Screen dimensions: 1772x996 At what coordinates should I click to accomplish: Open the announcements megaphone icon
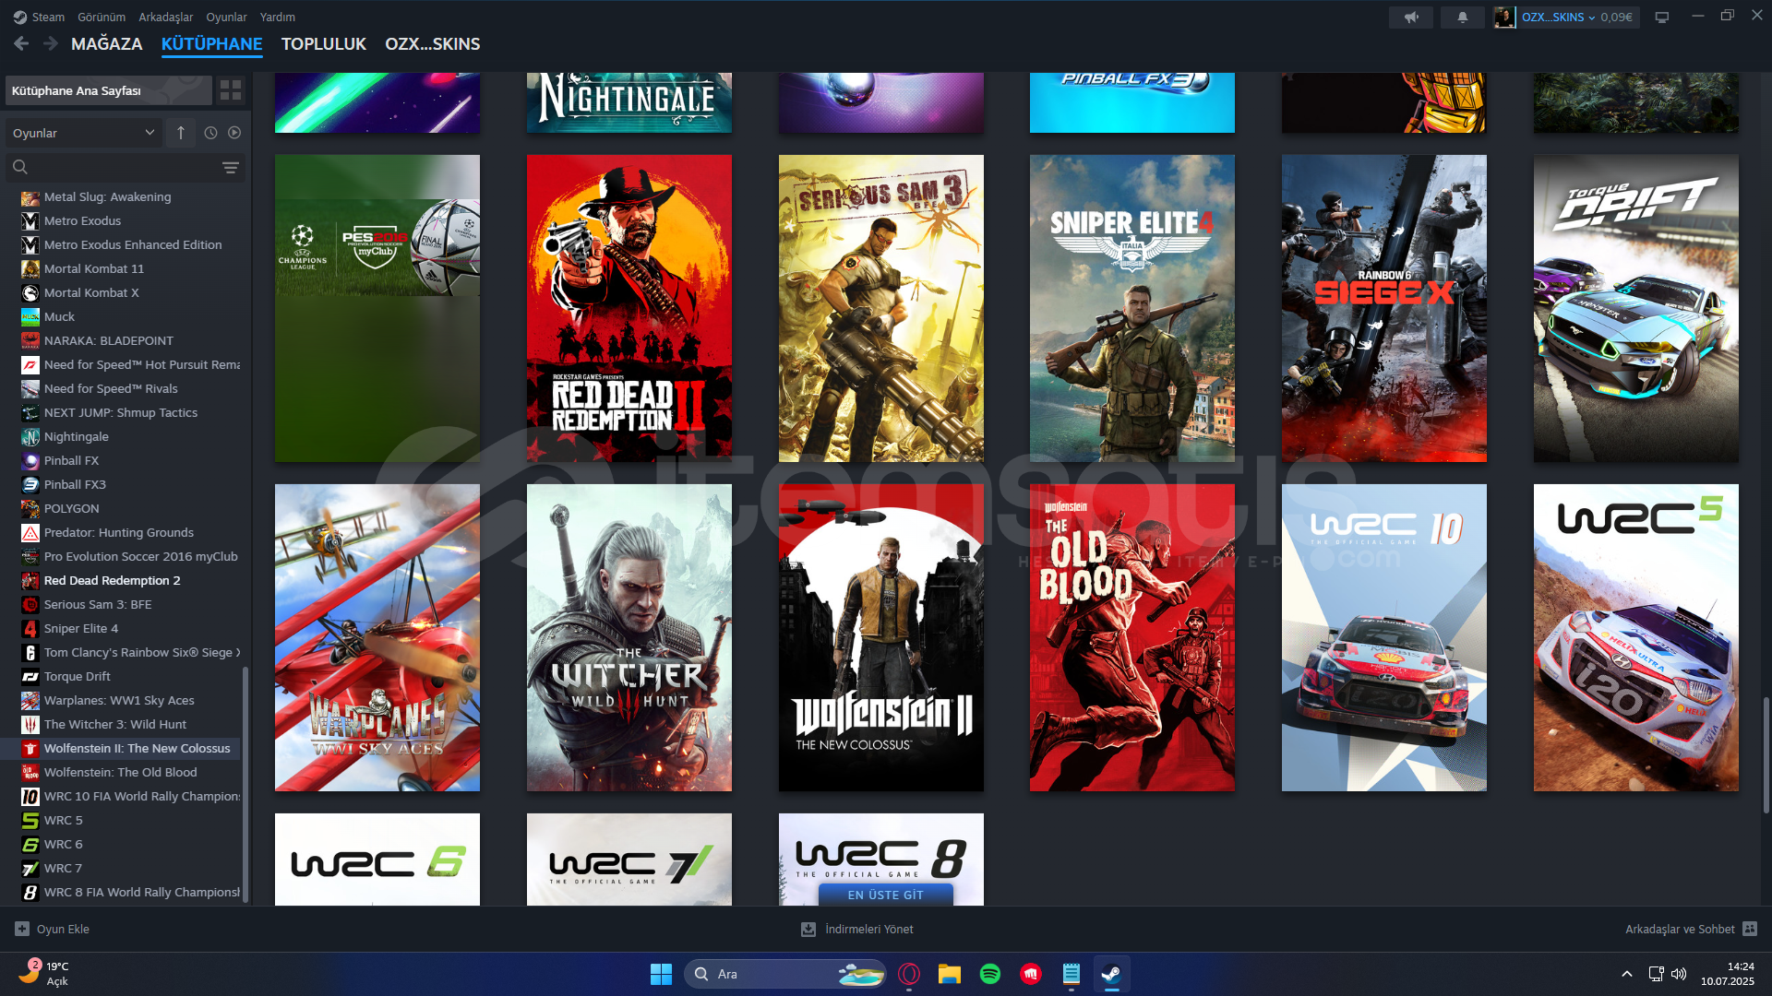(1411, 17)
